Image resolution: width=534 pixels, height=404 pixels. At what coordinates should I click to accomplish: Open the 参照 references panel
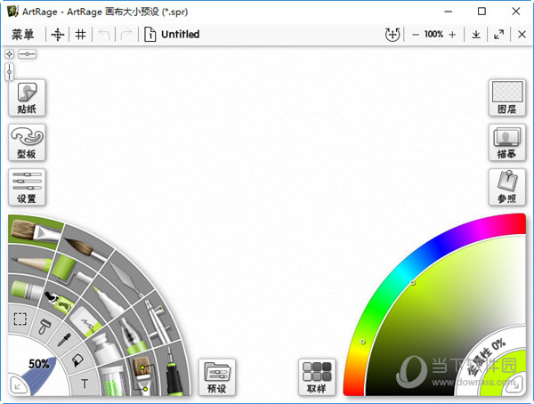tap(507, 187)
